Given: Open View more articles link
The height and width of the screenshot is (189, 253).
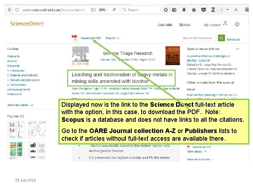Looking at the screenshot, I should [x=200, y=160].
